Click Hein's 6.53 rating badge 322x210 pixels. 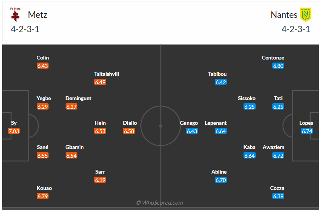(100, 131)
